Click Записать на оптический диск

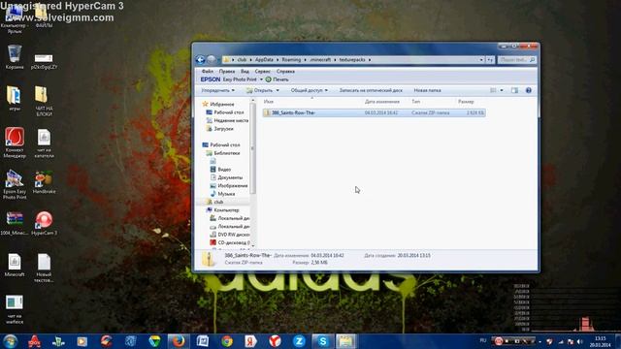(371, 90)
